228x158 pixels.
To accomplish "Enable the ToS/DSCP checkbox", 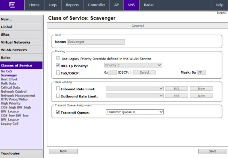I will (x=58, y=72).
